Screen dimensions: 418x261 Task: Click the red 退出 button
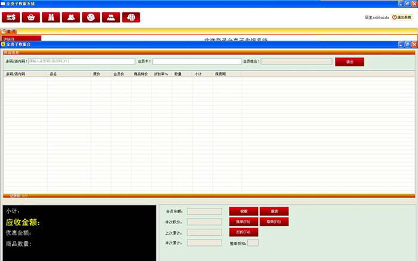(x=349, y=61)
